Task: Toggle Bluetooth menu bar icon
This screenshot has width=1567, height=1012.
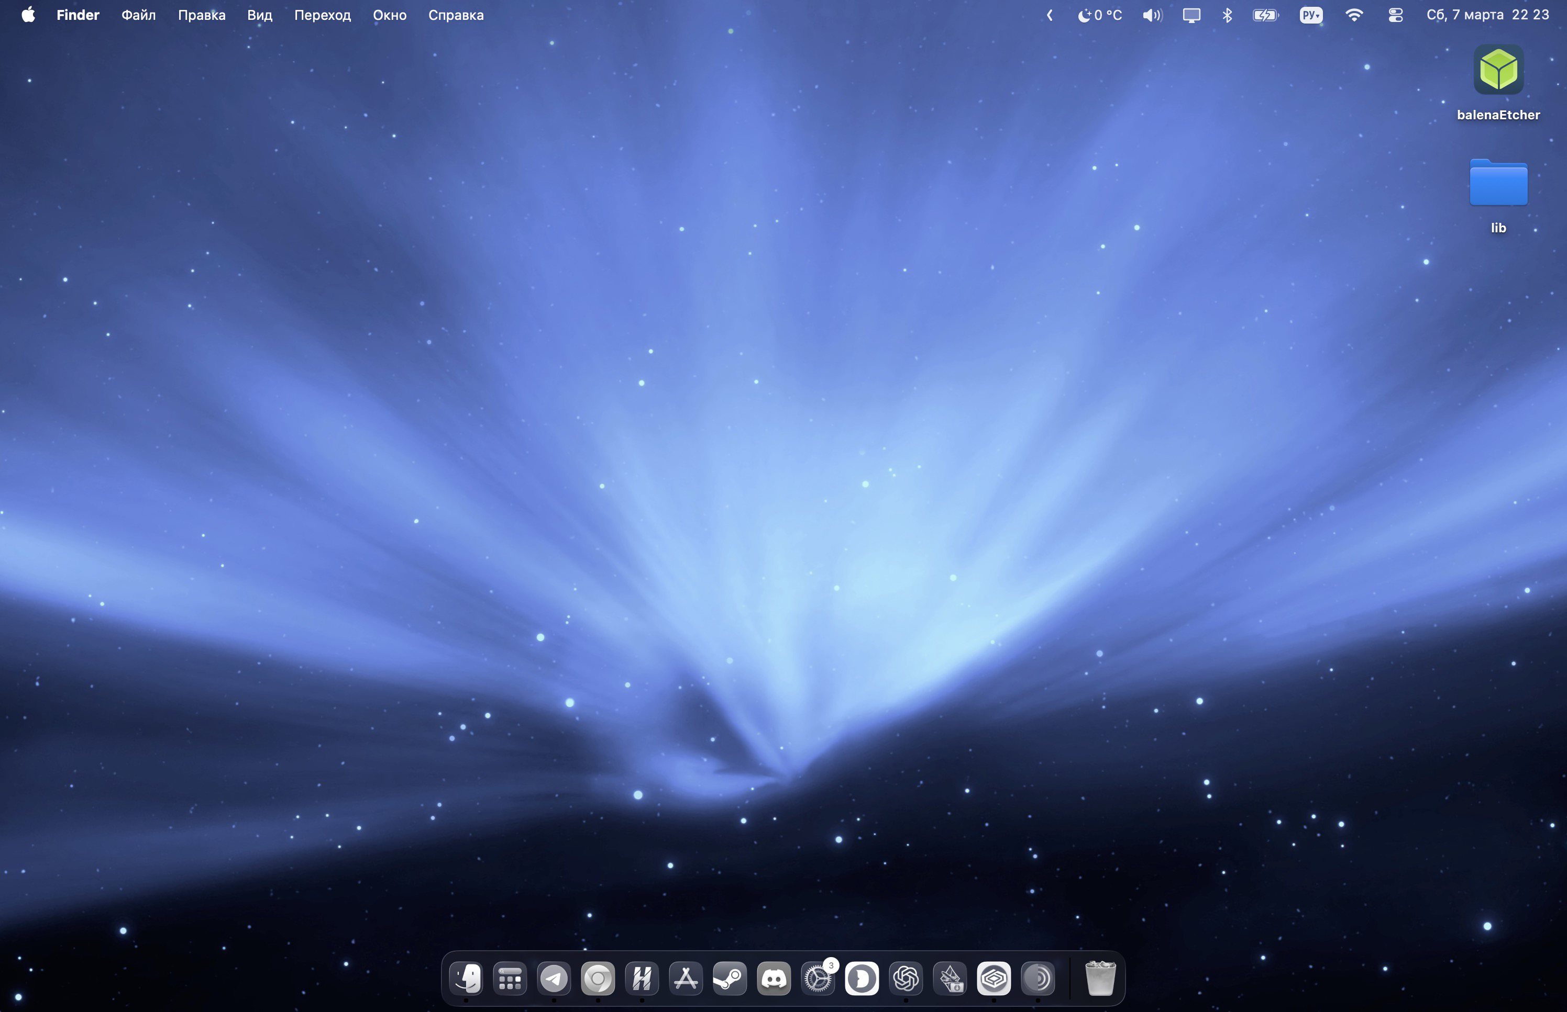Action: pyautogui.click(x=1227, y=15)
